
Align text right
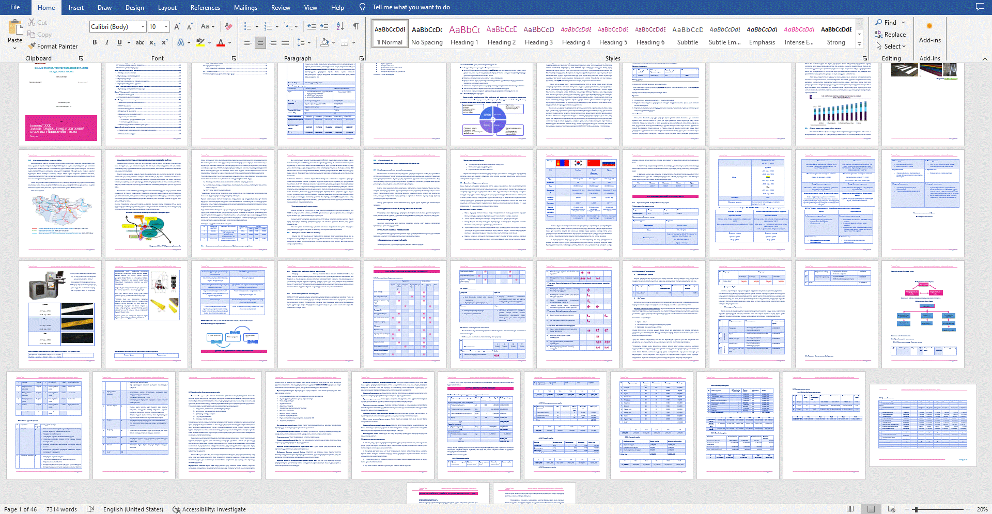point(273,42)
